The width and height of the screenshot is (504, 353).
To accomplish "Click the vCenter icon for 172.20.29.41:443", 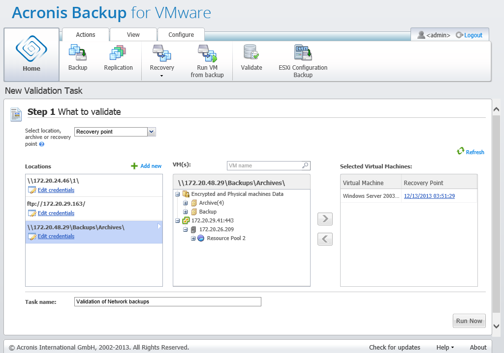I will click(x=186, y=220).
